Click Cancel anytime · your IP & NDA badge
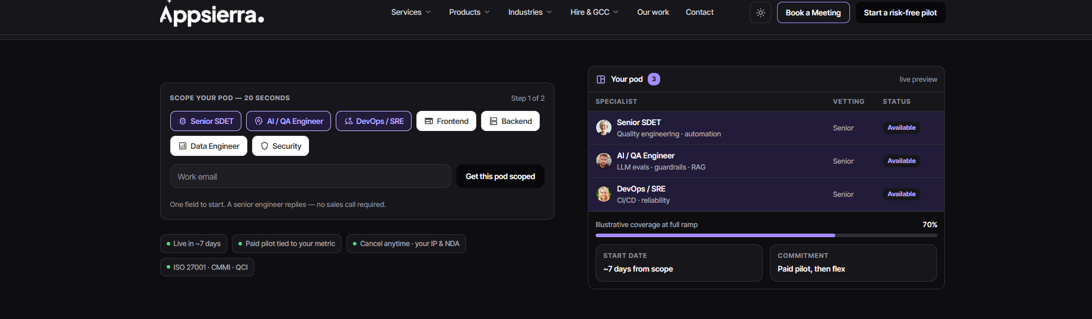1092x319 pixels. (x=406, y=244)
